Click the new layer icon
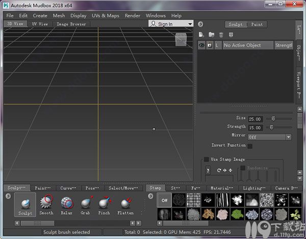This screenshot has width=306, height=239. click(x=201, y=35)
